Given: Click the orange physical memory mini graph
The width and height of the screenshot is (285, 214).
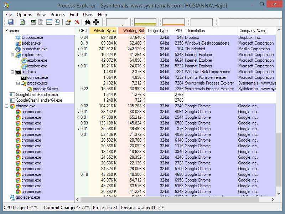Looking at the screenshot, I should [173, 22].
